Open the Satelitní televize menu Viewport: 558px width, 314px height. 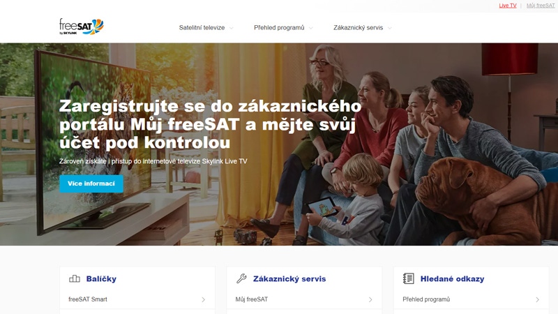coord(202,28)
